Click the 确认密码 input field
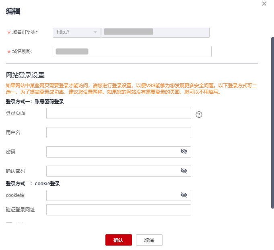 pyautogui.click(x=113, y=171)
